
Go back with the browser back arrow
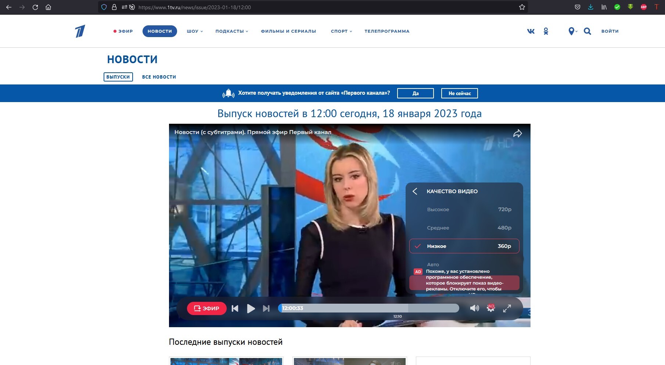(x=9, y=7)
